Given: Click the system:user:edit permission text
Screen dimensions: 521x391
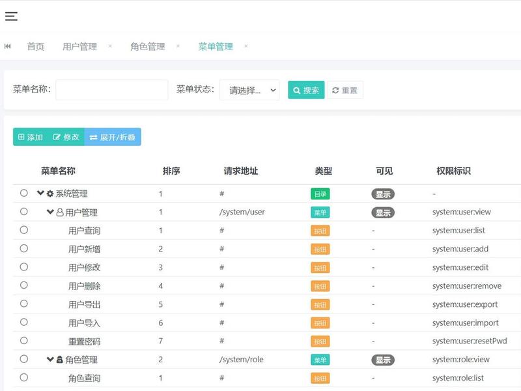Looking at the screenshot, I should pyautogui.click(x=460, y=267).
